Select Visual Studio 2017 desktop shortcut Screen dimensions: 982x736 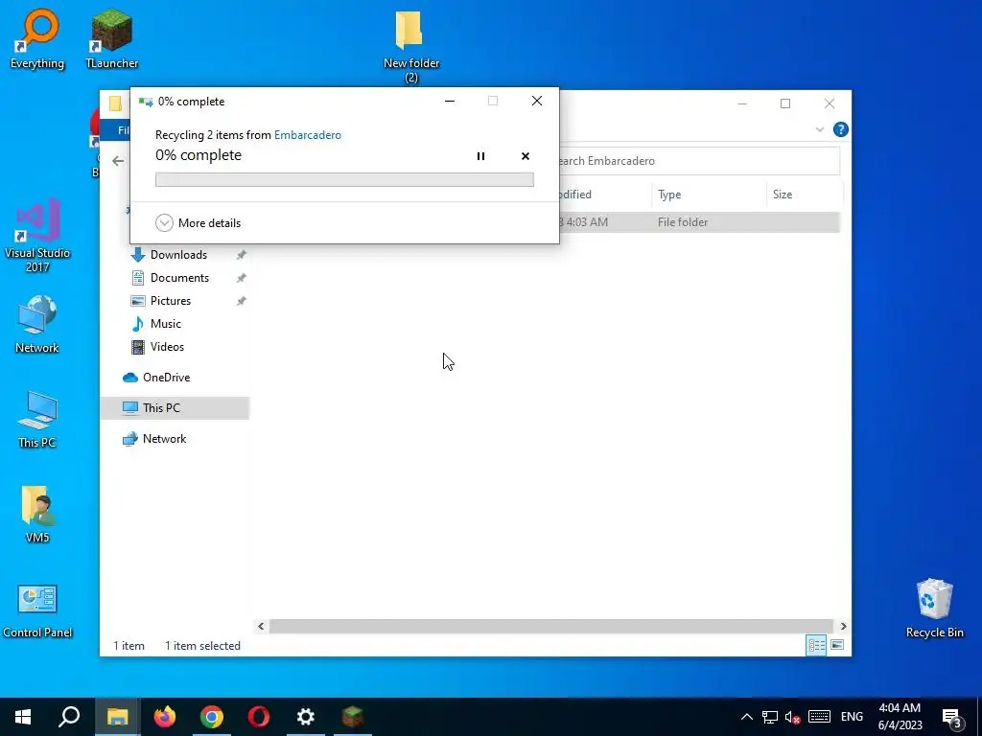[37, 236]
